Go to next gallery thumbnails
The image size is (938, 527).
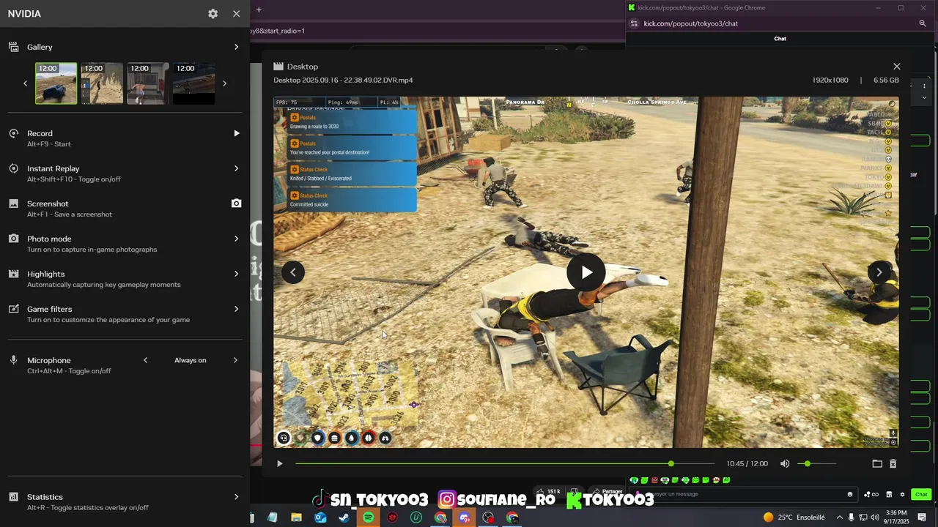224,83
